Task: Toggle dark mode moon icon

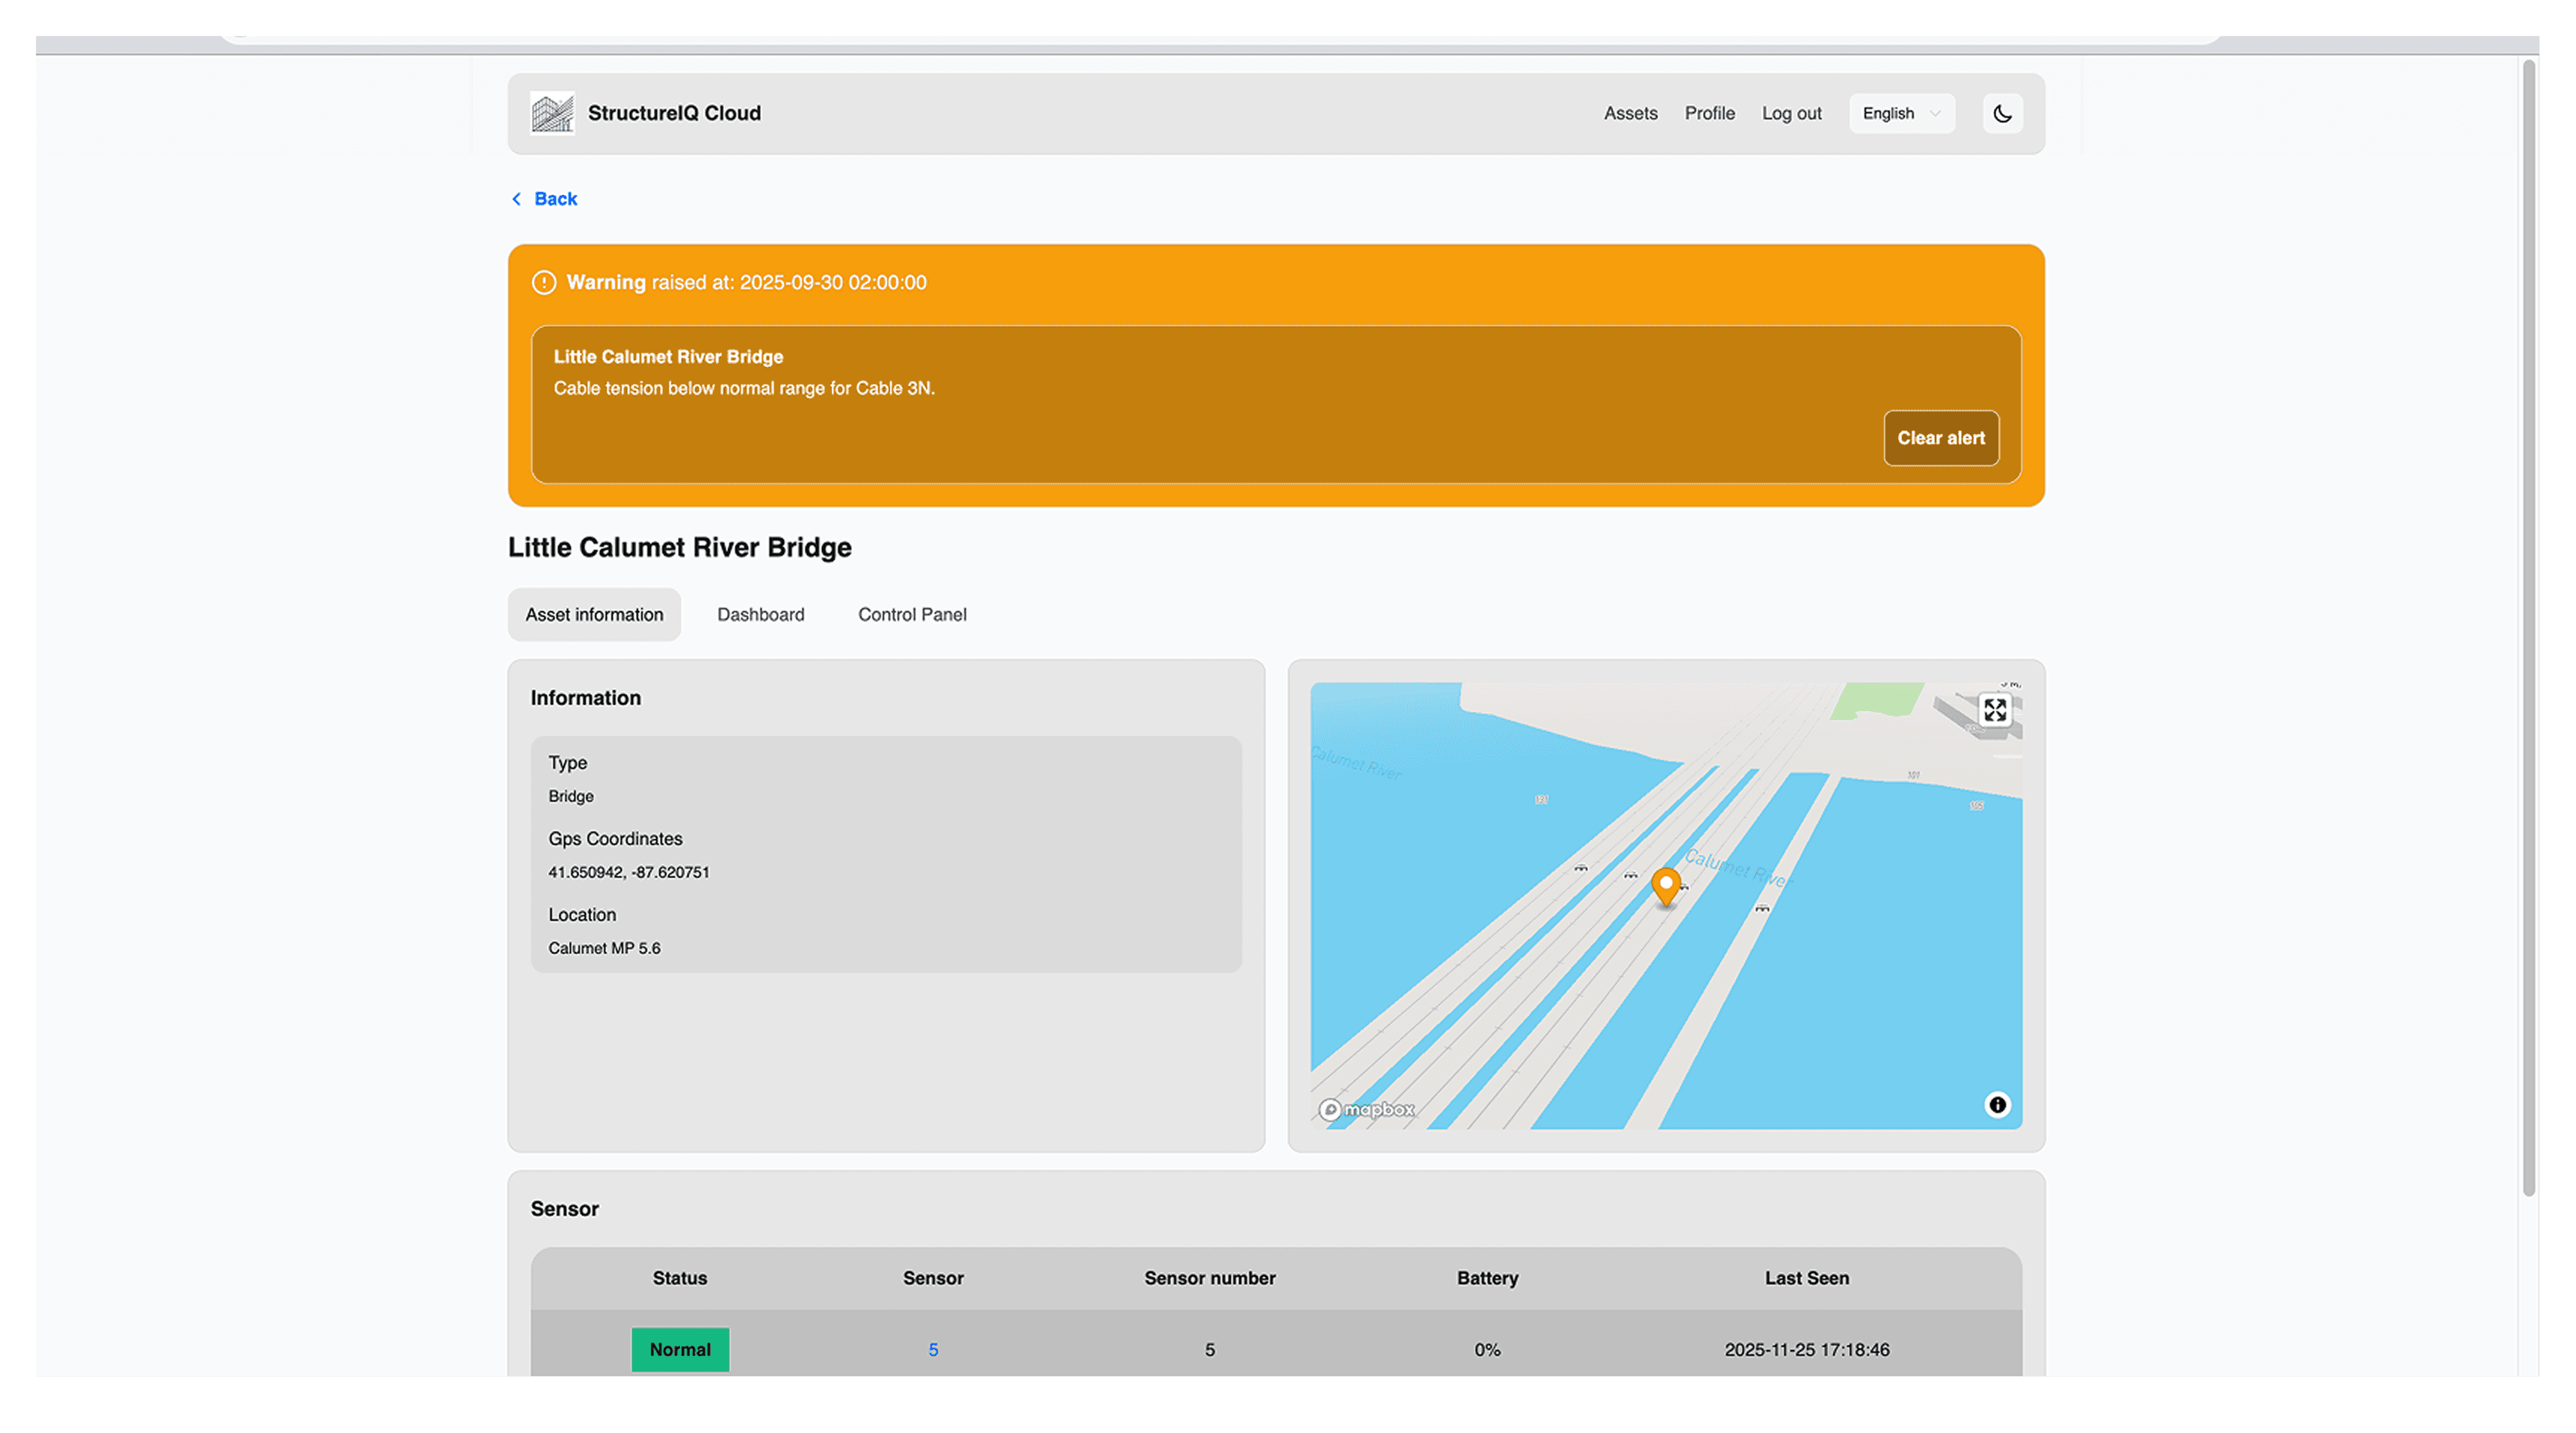Action: point(2002,113)
